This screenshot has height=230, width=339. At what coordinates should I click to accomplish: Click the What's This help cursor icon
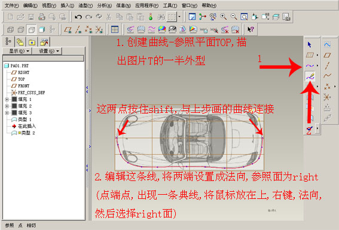[x=251, y=29]
